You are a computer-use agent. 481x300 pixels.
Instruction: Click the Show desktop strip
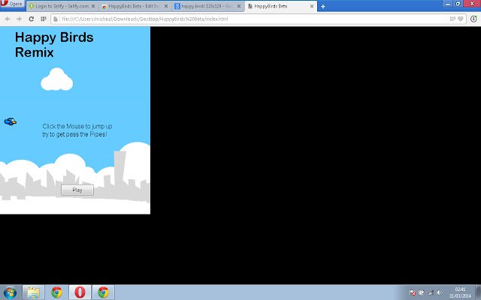coord(478,292)
